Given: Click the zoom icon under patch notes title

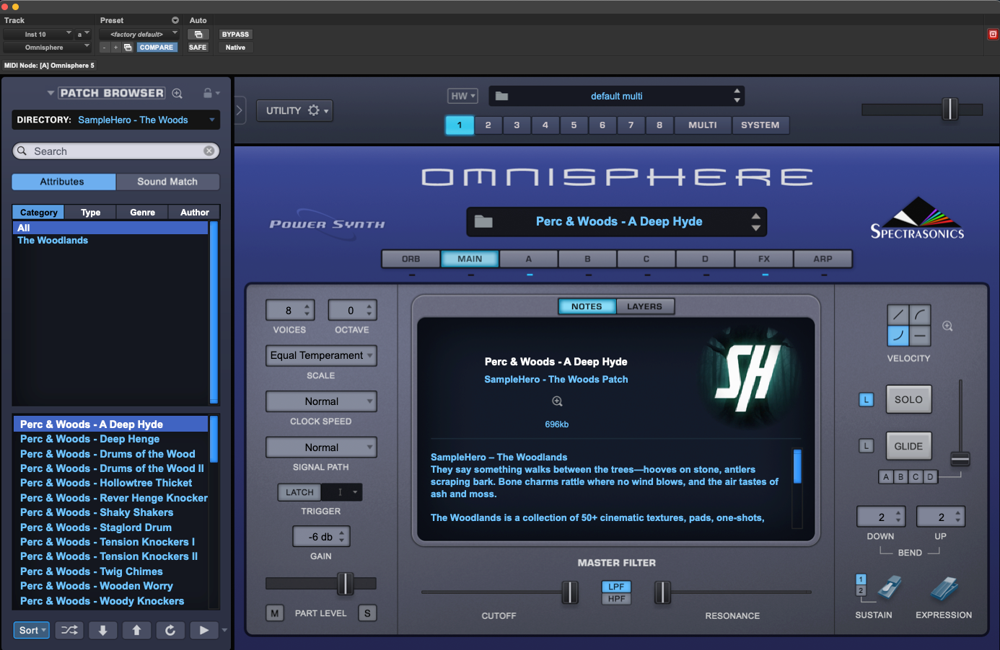Looking at the screenshot, I should (557, 401).
